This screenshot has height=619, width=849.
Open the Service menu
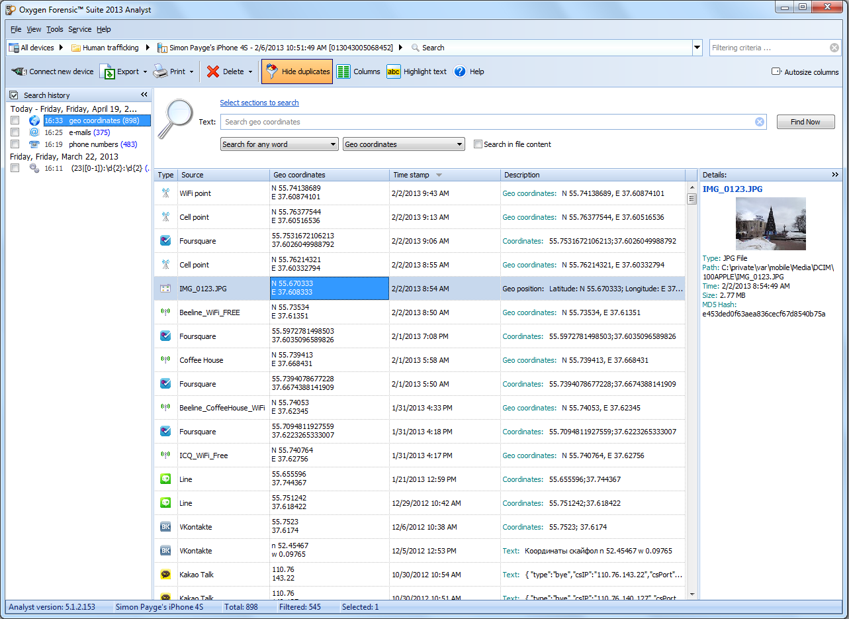(x=80, y=29)
